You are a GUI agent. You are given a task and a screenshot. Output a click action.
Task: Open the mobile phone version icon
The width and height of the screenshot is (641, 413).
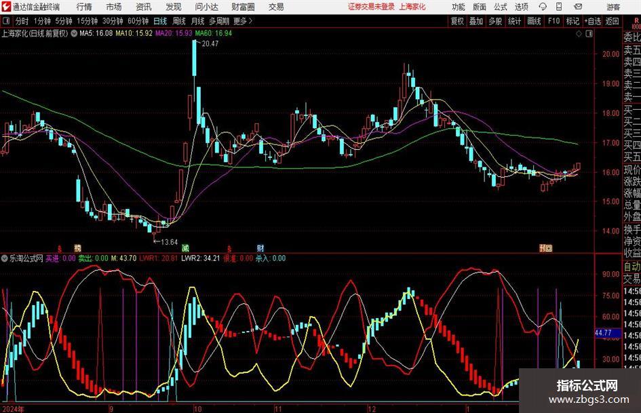click(x=559, y=7)
